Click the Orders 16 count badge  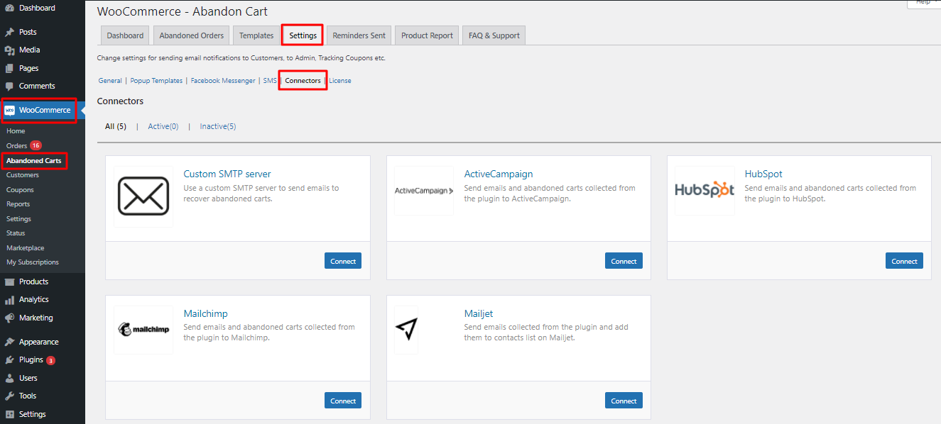36,146
